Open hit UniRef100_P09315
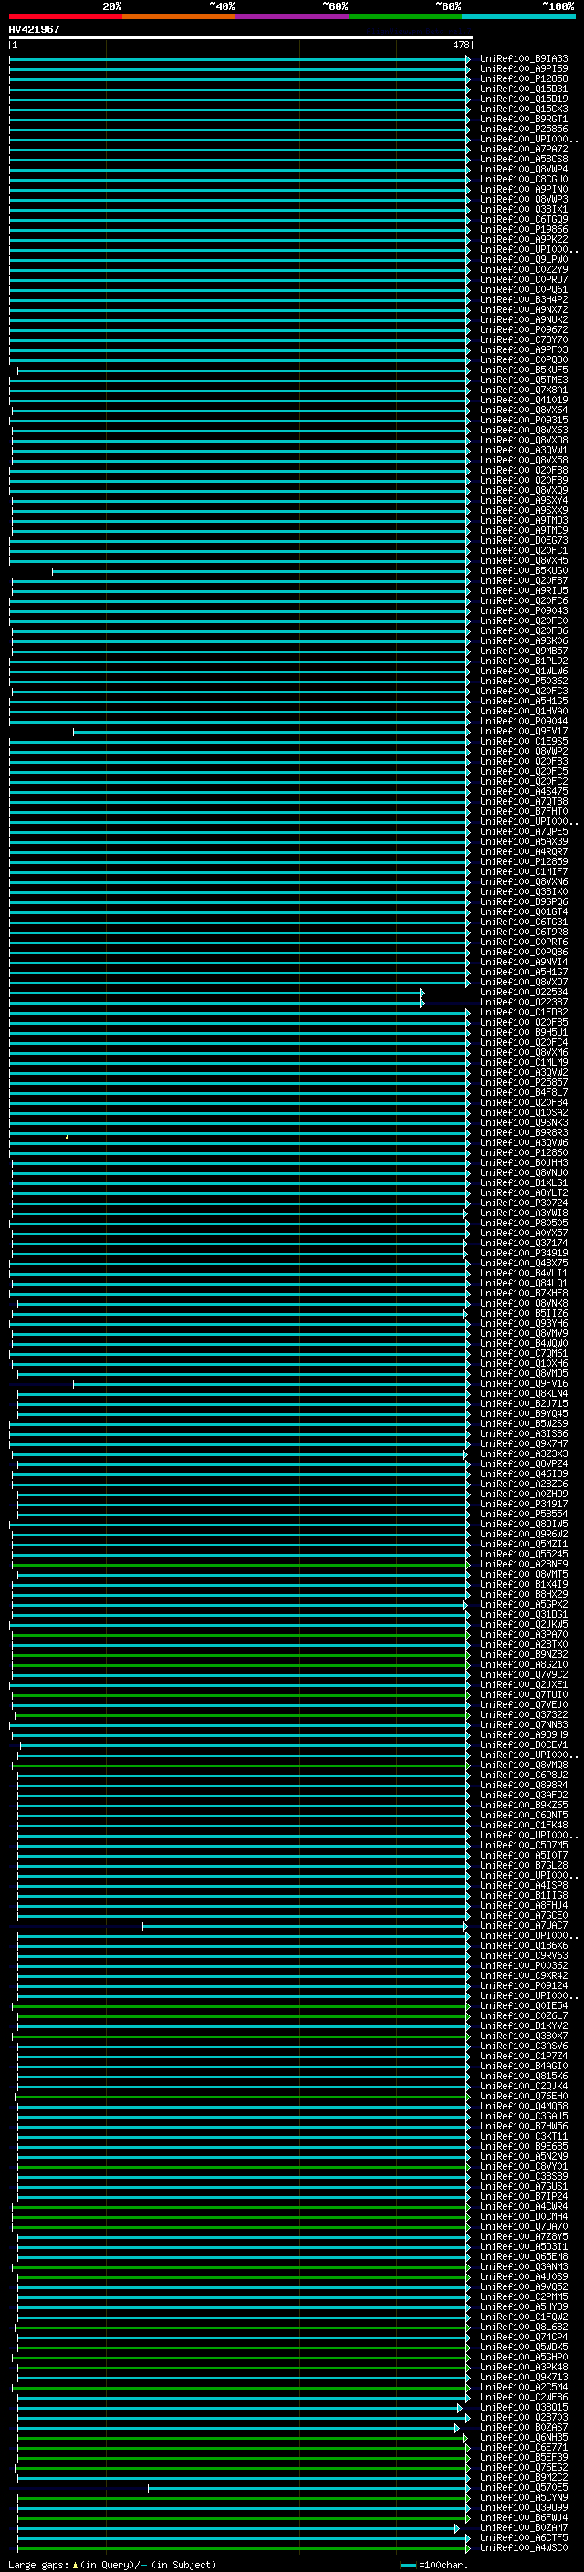Viewport: 584px width, 2572px height. tap(524, 421)
